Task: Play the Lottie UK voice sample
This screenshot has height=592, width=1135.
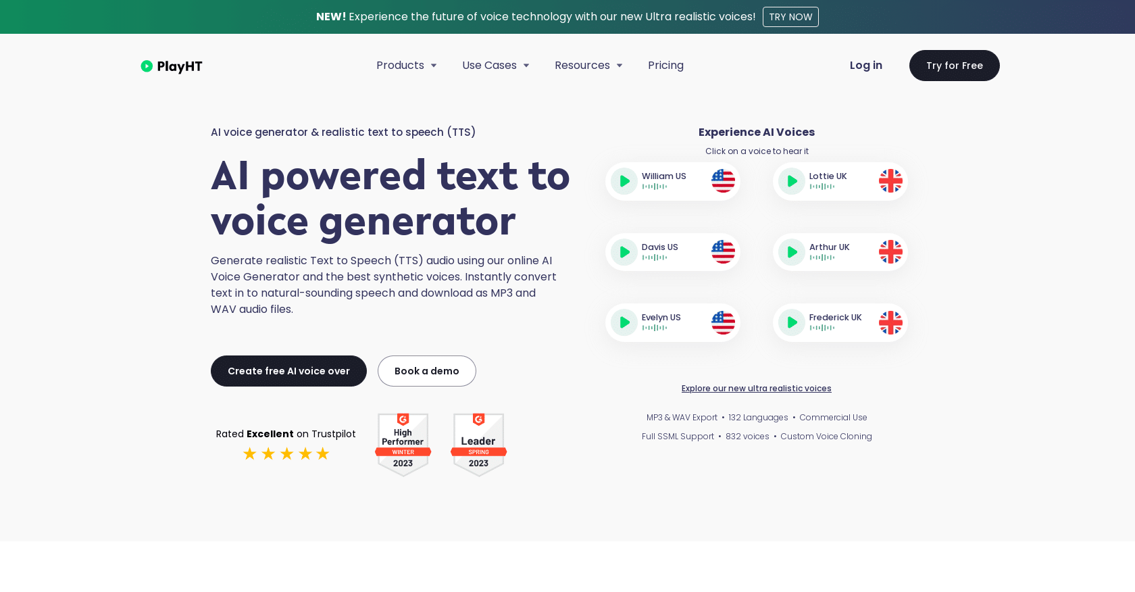Action: pos(792,181)
